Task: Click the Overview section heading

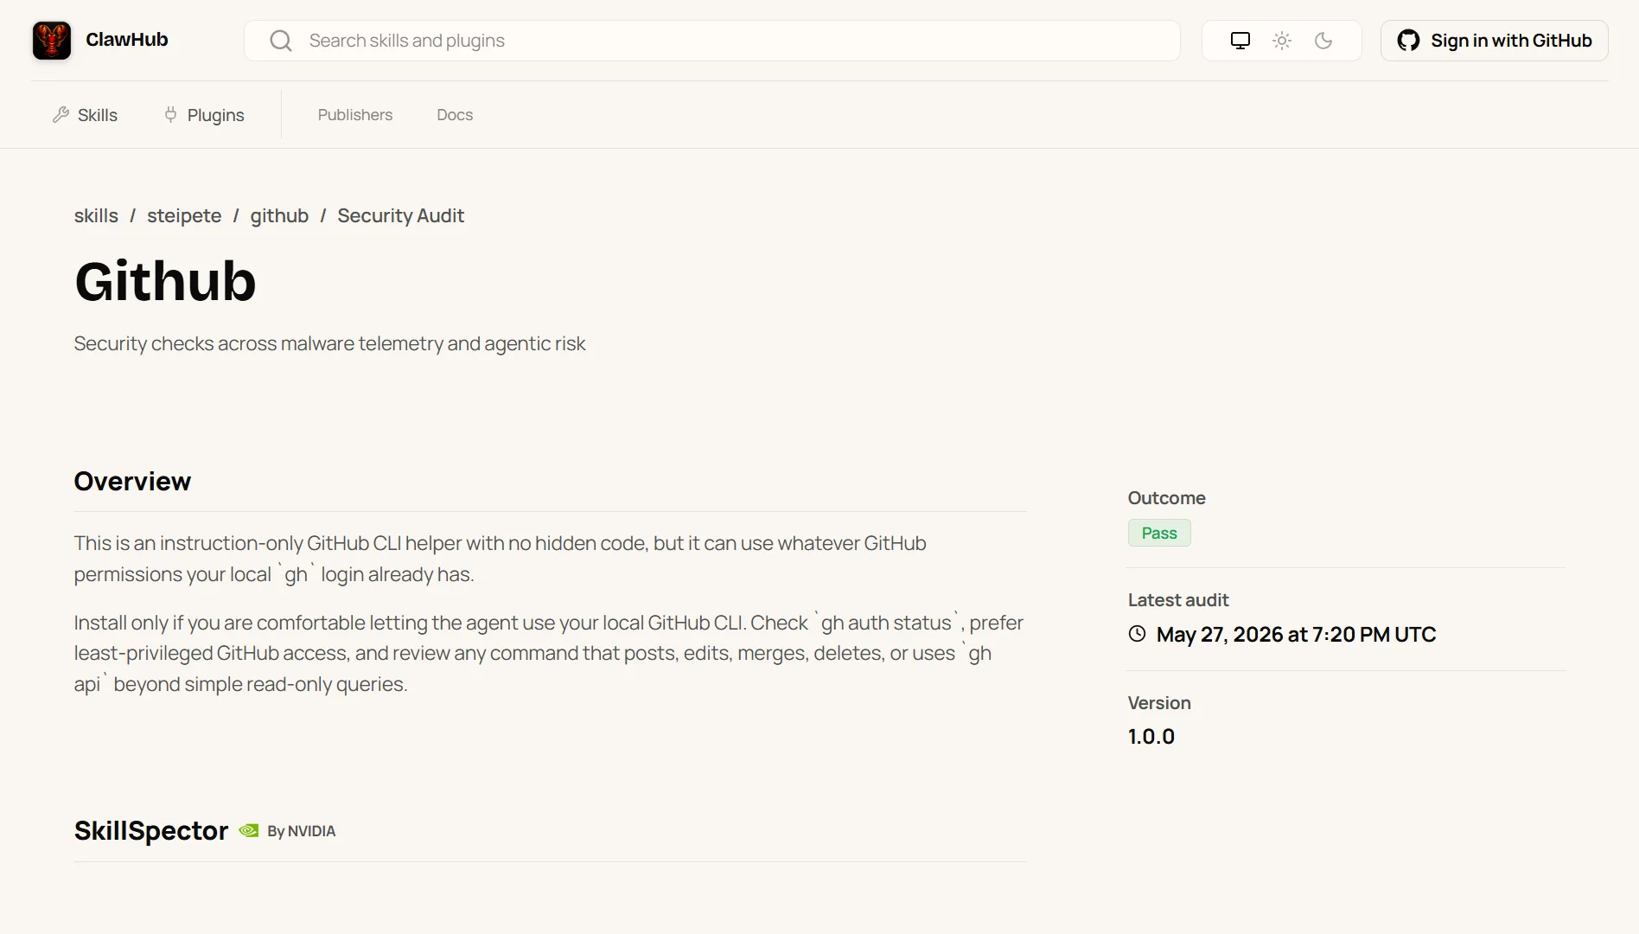Action: [x=132, y=481]
